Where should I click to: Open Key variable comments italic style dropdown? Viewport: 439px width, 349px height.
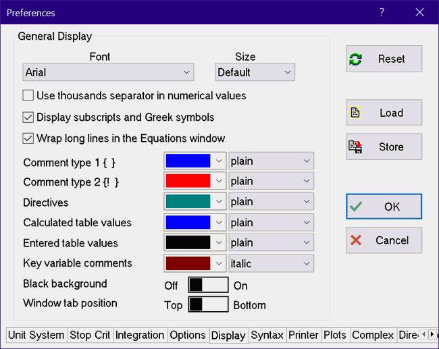[x=271, y=263]
